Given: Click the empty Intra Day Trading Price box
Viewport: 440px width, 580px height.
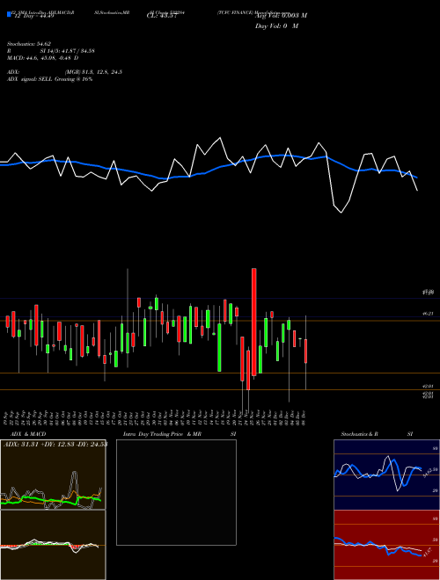Looking at the screenshot, I should (x=176, y=492).
